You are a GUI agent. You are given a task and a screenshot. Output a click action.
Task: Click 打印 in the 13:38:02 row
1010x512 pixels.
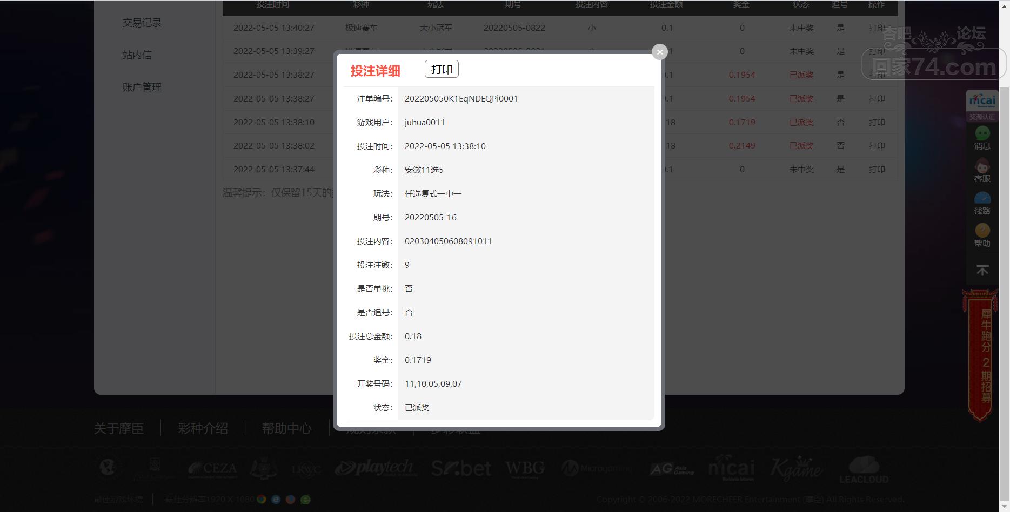pos(877,146)
